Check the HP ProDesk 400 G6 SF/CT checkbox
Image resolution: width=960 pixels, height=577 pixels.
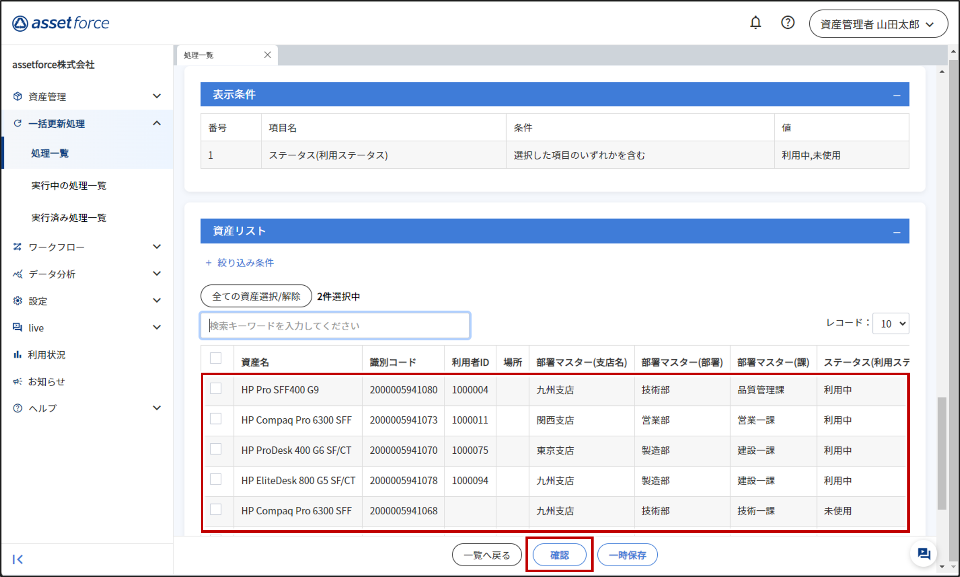click(x=216, y=450)
